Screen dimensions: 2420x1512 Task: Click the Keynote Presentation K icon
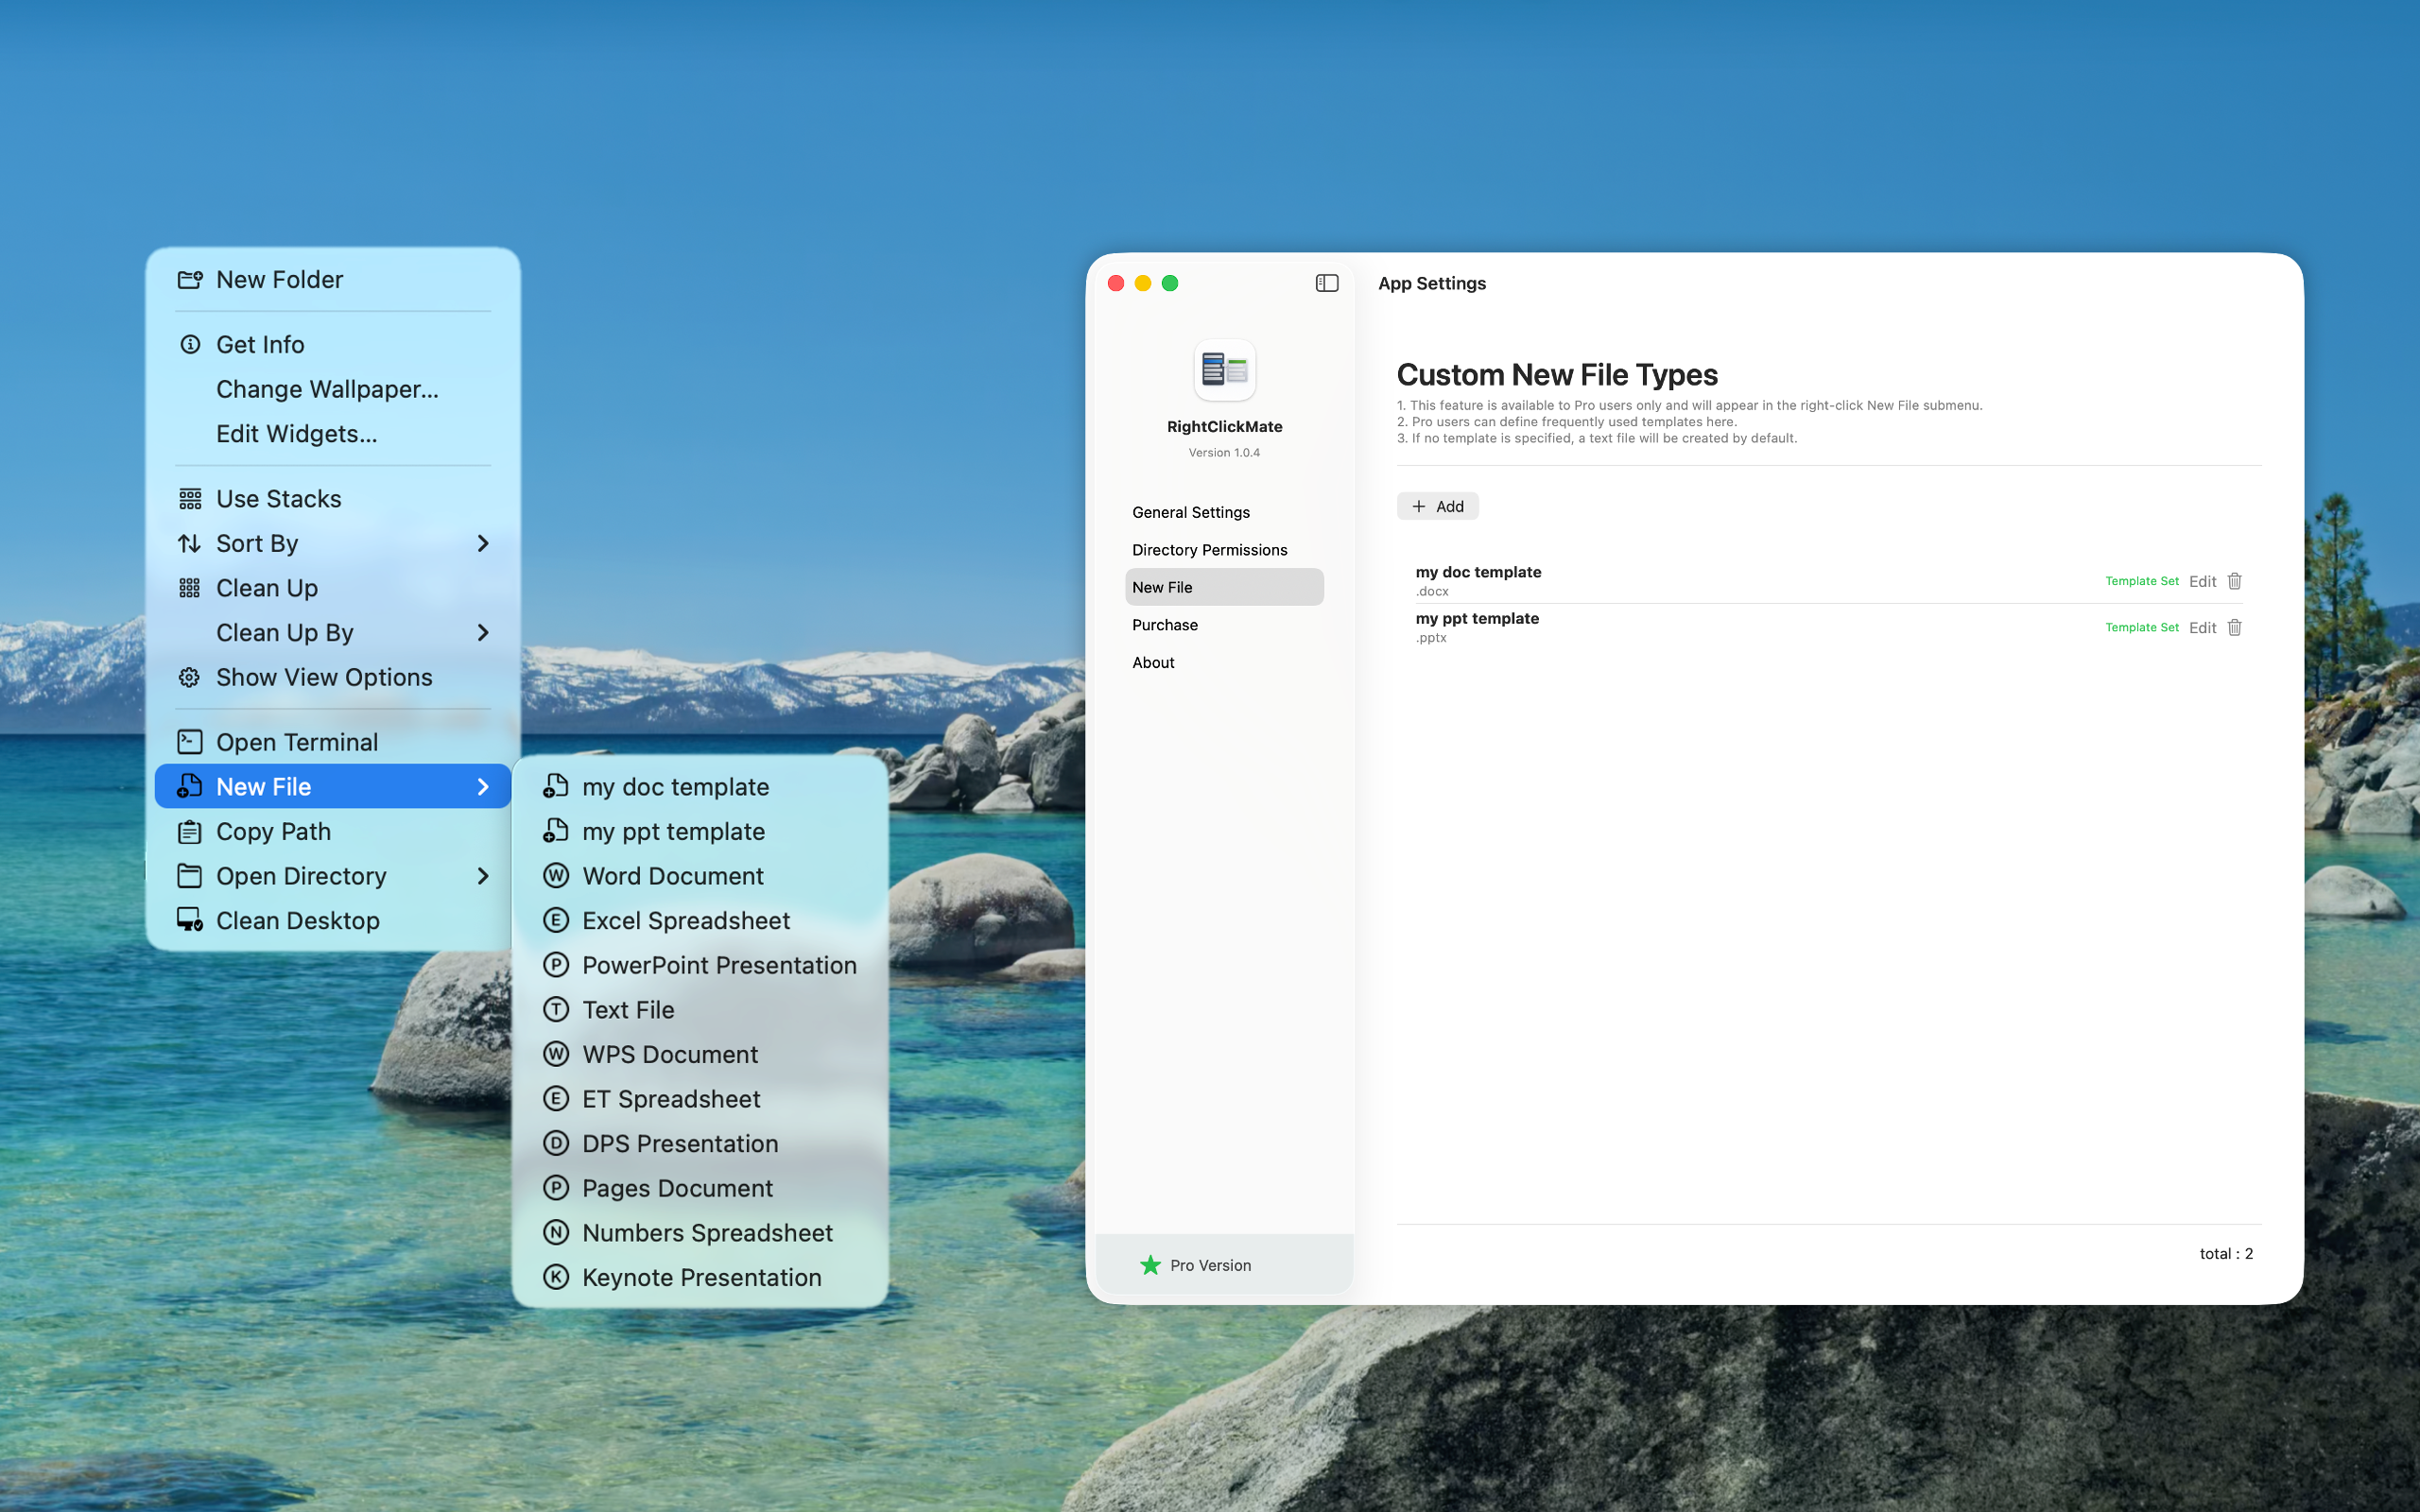click(556, 1277)
